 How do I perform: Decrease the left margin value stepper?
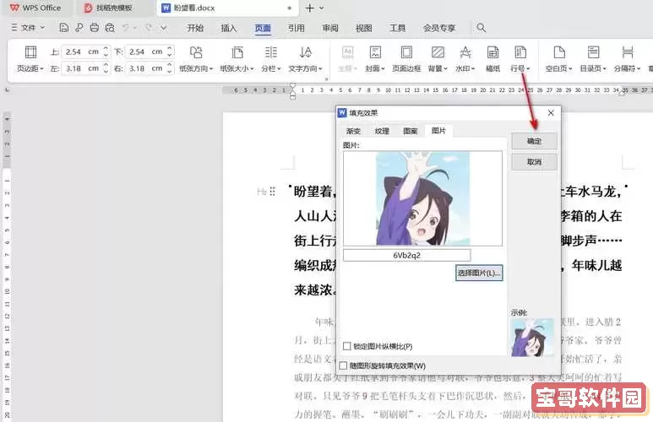pos(106,72)
